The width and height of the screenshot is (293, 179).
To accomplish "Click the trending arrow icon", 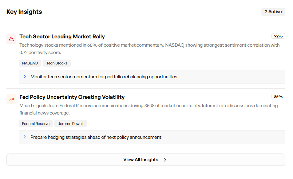I will [x=11, y=99].
